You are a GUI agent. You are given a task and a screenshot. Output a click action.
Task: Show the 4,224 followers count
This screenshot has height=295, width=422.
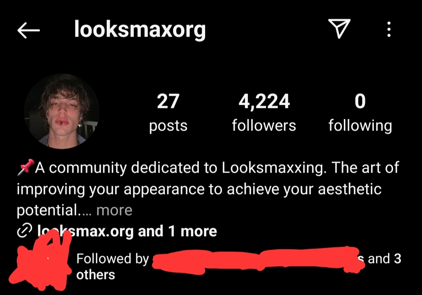[x=264, y=101]
